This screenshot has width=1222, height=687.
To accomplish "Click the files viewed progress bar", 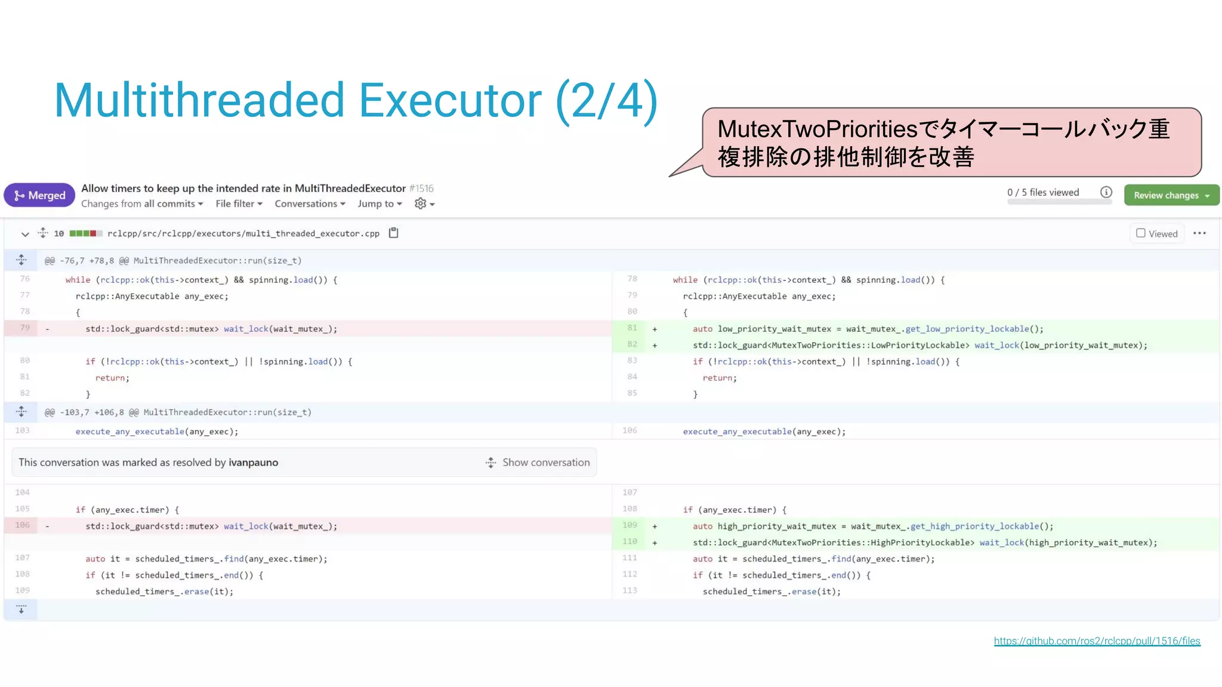I will tap(1059, 202).
